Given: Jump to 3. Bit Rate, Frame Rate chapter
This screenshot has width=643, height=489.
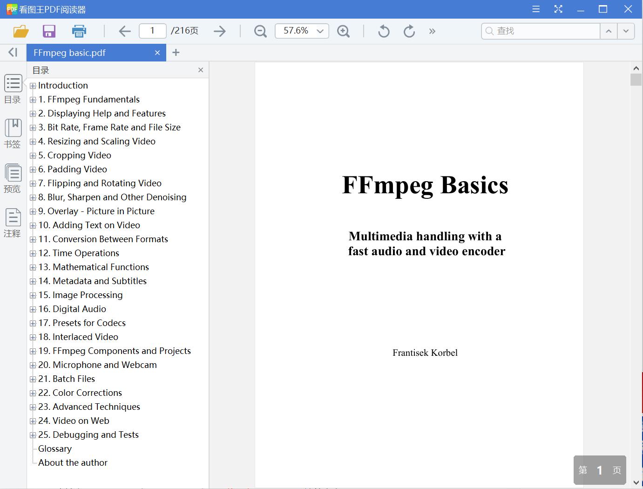Looking at the screenshot, I should [x=109, y=127].
